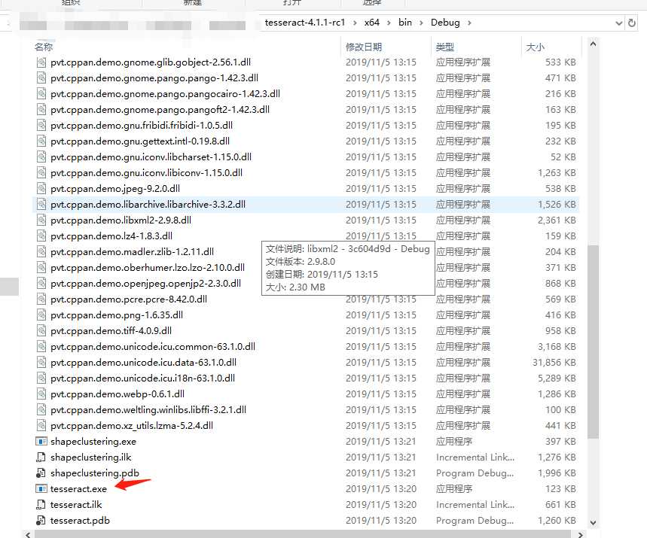Select icon of openjp2-2.3.0.dll
Screen dimensions: 647x538
point(41,283)
